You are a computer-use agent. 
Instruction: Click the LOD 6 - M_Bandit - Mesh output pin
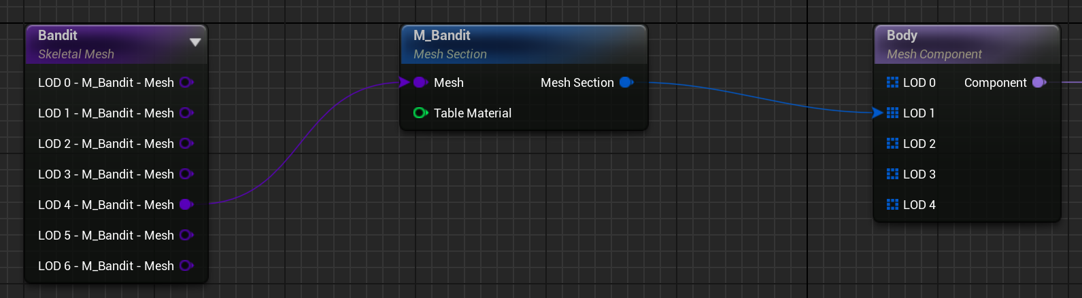pyautogui.click(x=186, y=266)
